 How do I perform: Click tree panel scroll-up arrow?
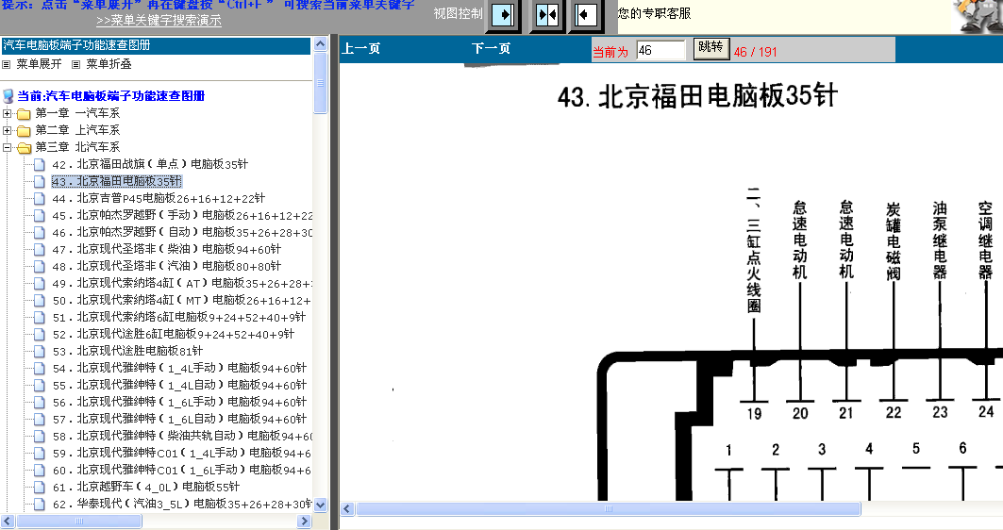321,44
